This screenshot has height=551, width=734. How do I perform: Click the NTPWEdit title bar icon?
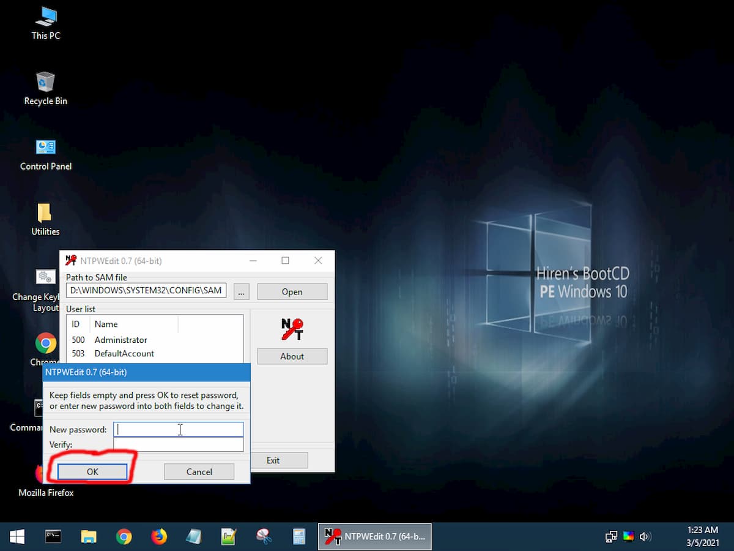coord(71,261)
